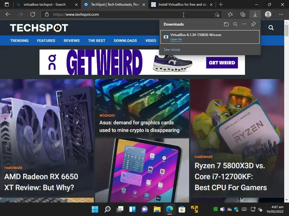Switch to Install VirtualBox for free tab
Viewport: 289px width, 216px height.
[183, 4]
